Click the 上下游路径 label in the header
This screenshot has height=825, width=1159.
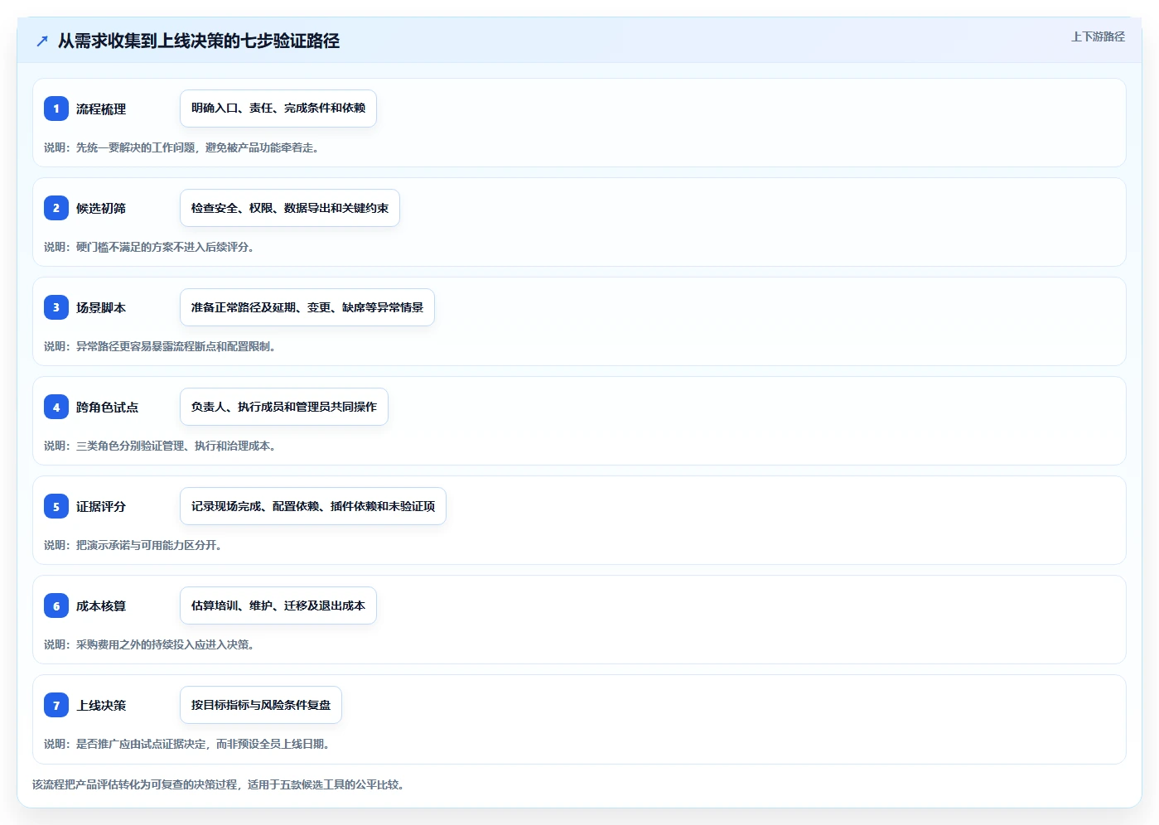click(1098, 36)
